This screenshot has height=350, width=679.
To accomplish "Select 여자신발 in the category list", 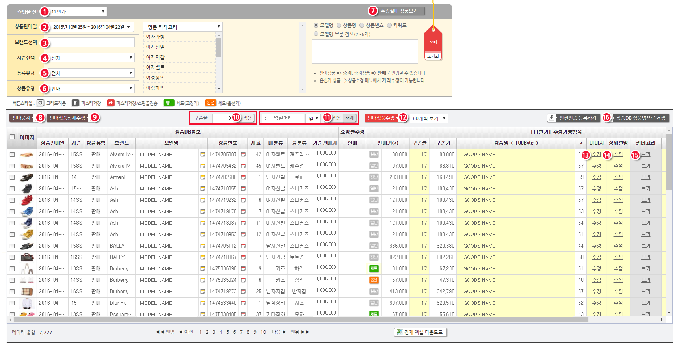I will pos(156,47).
